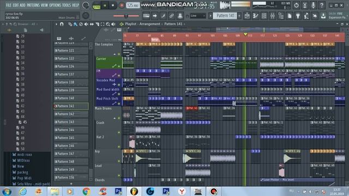Click the Verse marker on timeline
Screen dimensions: 349x196
(155, 40)
